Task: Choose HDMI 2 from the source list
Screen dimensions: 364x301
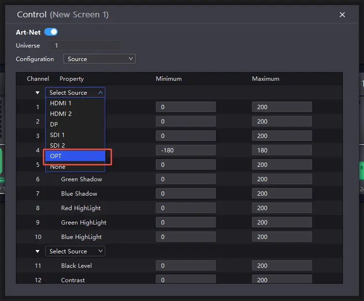Action: [61, 114]
